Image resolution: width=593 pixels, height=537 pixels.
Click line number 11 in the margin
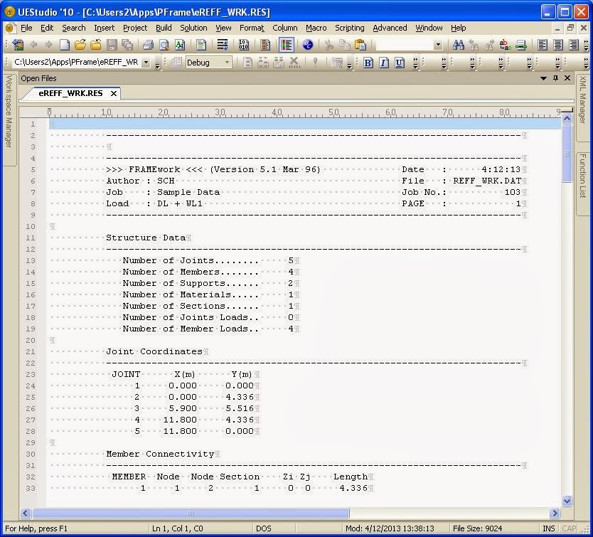[x=31, y=238]
